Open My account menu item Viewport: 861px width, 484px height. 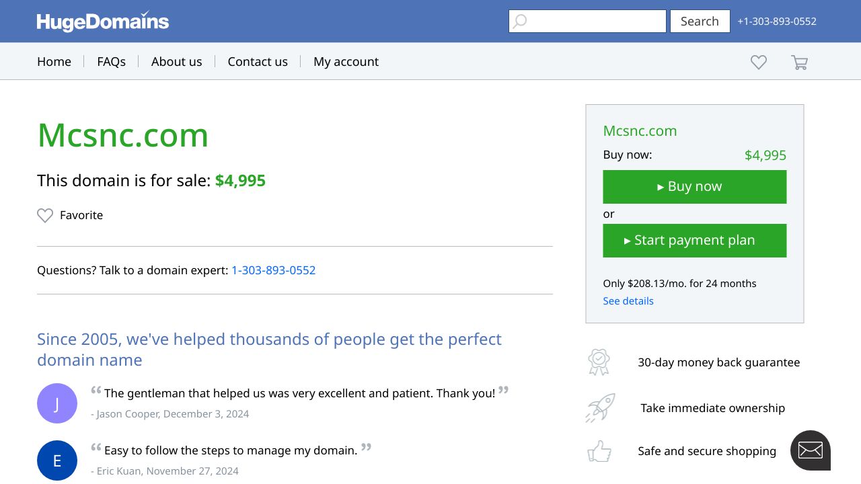pyautogui.click(x=346, y=62)
